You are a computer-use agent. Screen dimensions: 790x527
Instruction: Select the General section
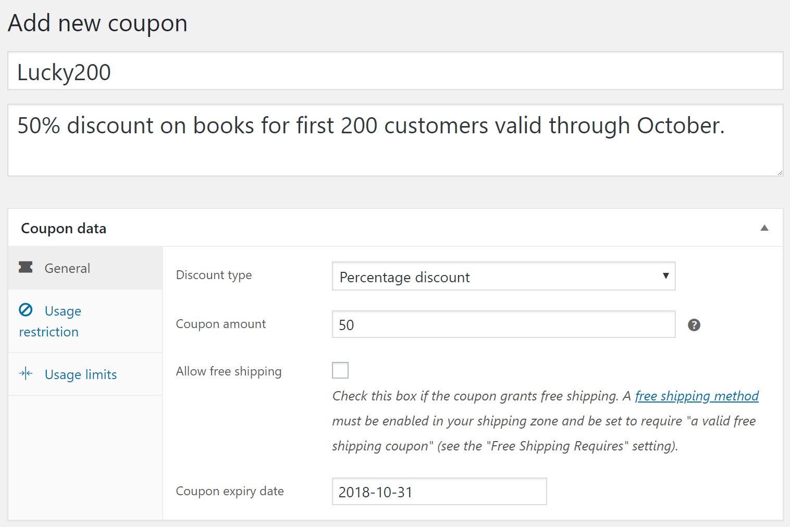click(x=67, y=268)
